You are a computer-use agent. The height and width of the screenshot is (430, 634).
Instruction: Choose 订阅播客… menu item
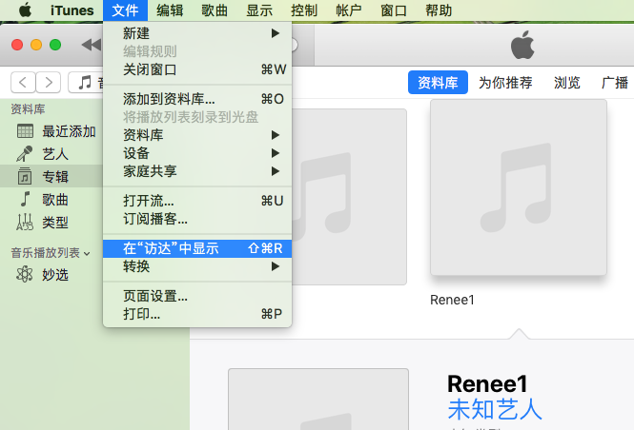pos(197,219)
